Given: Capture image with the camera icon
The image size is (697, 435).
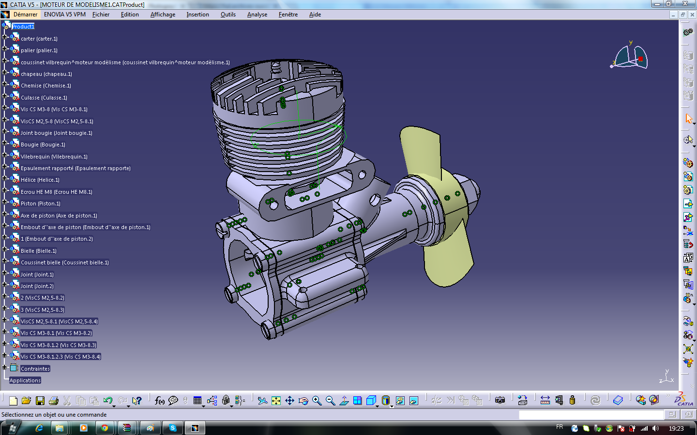Looking at the screenshot, I should point(500,400).
